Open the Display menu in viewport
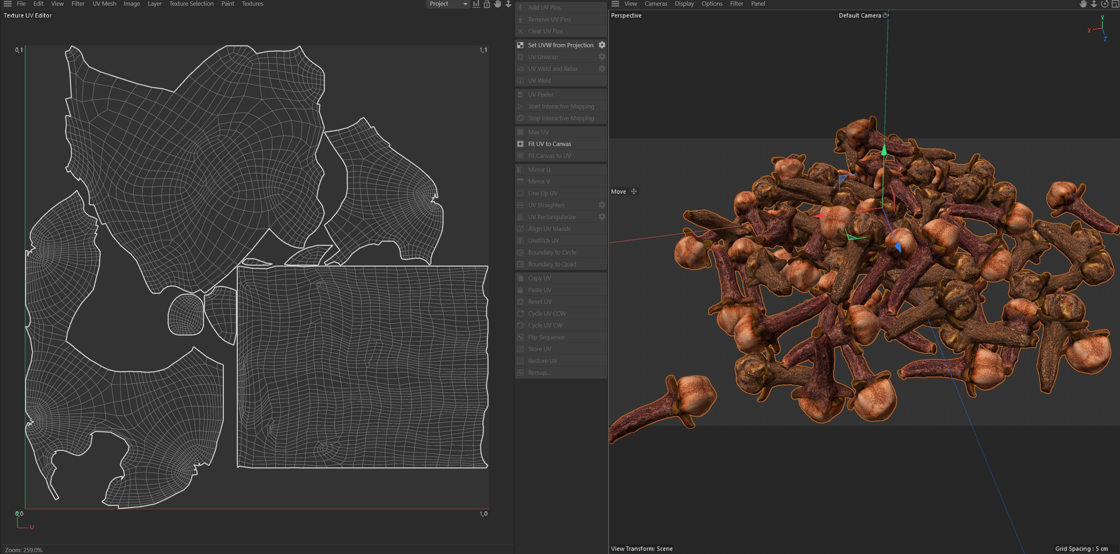Image resolution: width=1120 pixels, height=554 pixels. point(684,4)
